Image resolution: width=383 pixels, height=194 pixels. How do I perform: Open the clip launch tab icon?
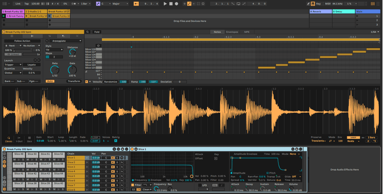coord(32,36)
